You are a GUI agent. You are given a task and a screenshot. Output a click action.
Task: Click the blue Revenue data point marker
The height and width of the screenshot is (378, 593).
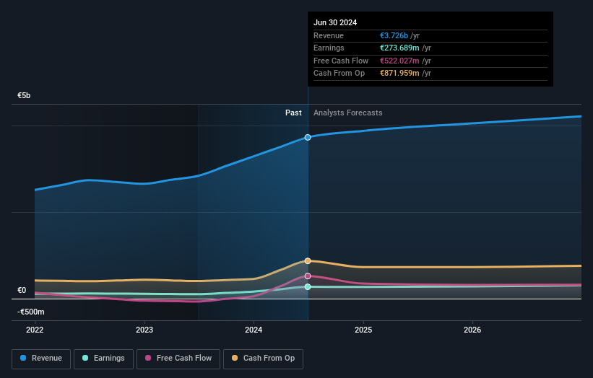tap(308, 138)
